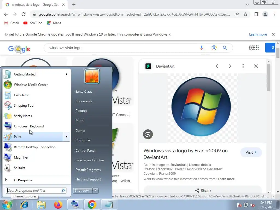Open Chrome three-dot menu

[x=274, y=14]
